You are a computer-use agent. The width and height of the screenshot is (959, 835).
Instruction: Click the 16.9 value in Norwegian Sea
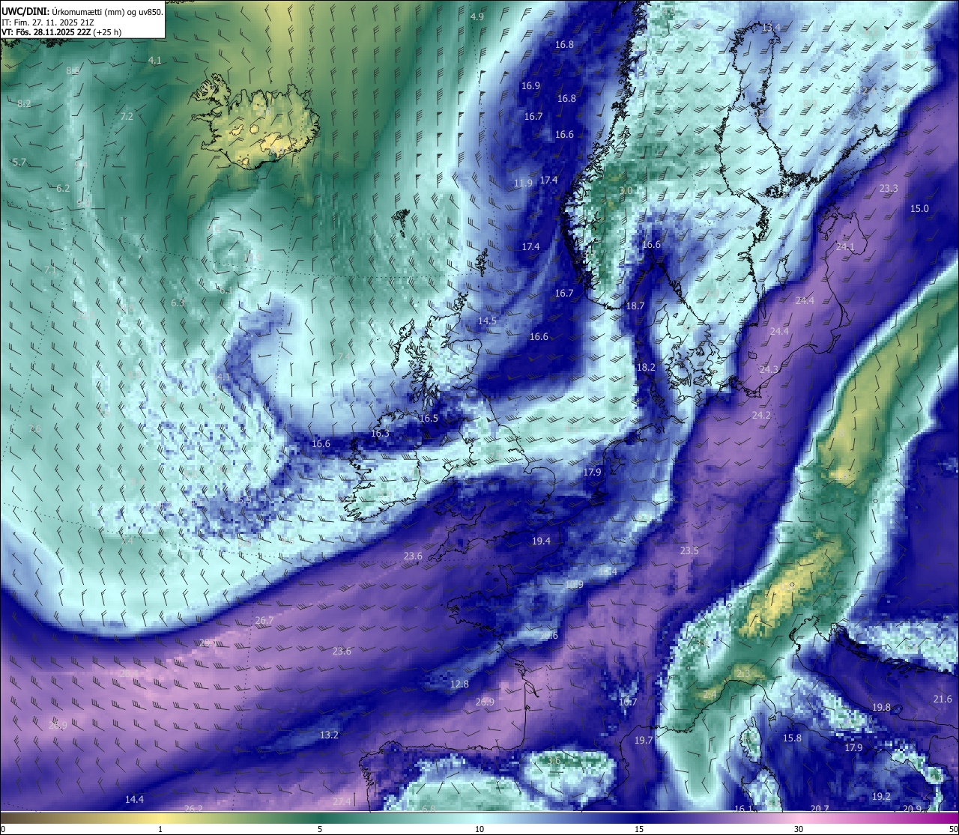click(x=530, y=86)
